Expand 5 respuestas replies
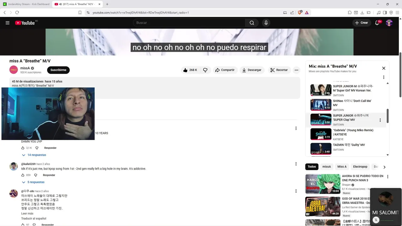 tap(33, 182)
